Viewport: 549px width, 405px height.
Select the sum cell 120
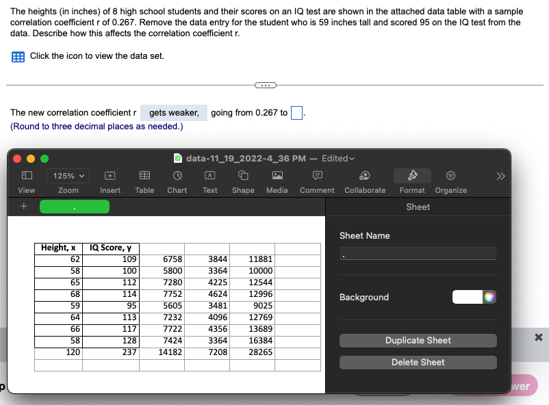[58, 353]
